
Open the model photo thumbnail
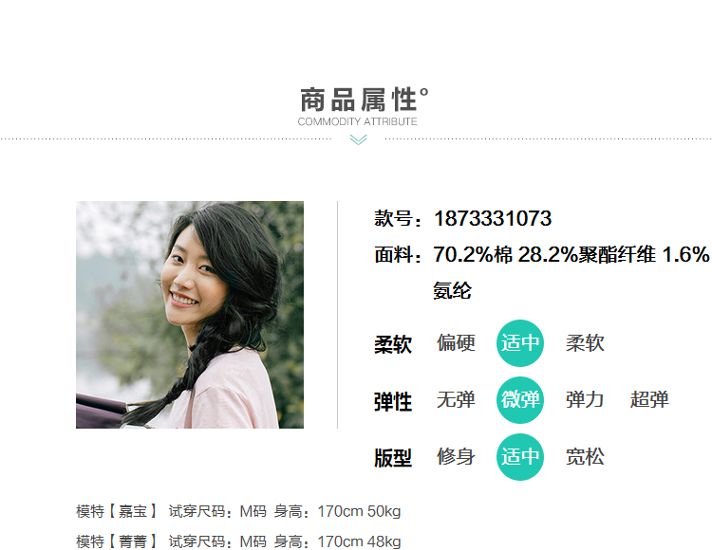(190, 315)
